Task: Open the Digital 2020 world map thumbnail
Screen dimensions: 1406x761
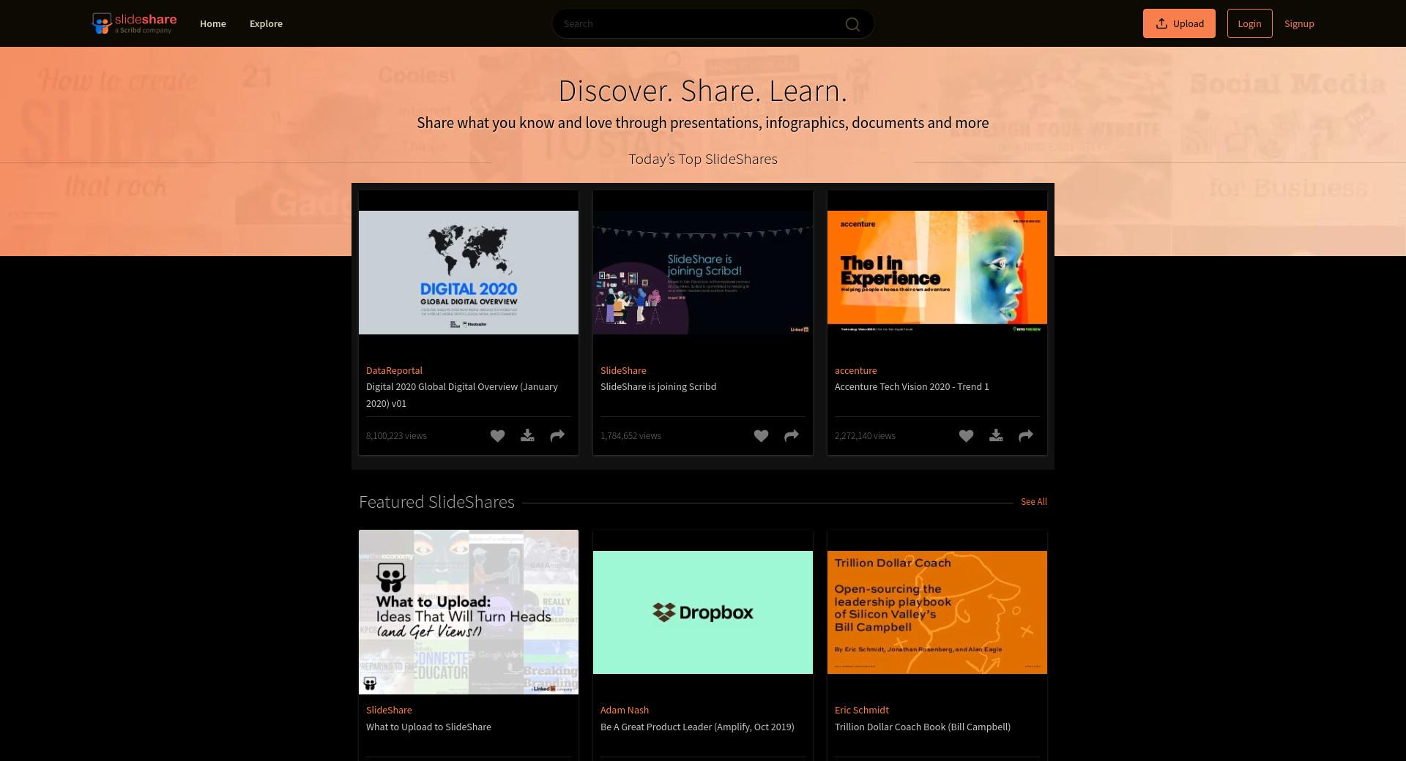Action: click(469, 272)
